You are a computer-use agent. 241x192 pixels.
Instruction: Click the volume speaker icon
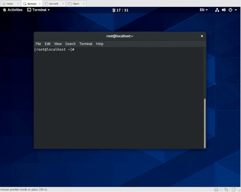(x=224, y=10)
